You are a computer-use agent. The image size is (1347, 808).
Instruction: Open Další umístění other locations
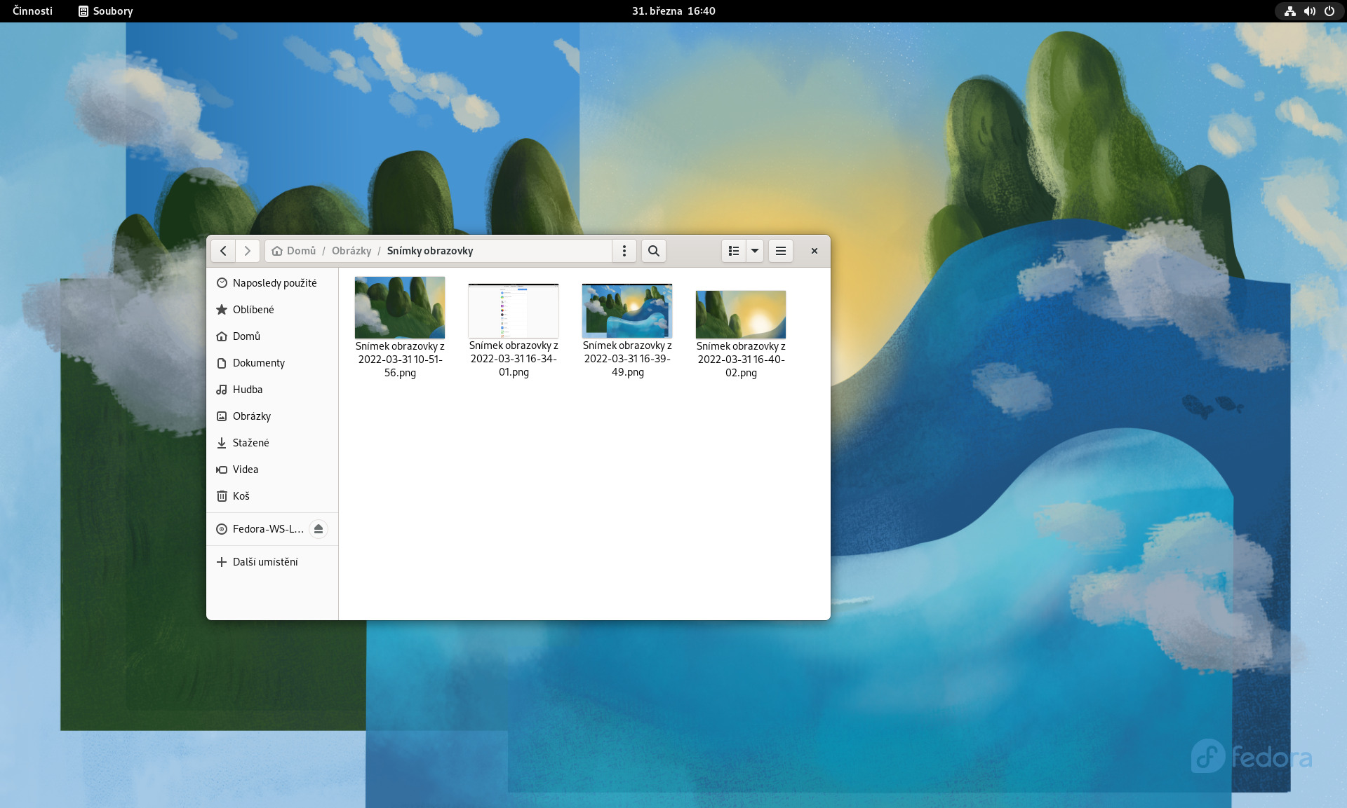[264, 562]
